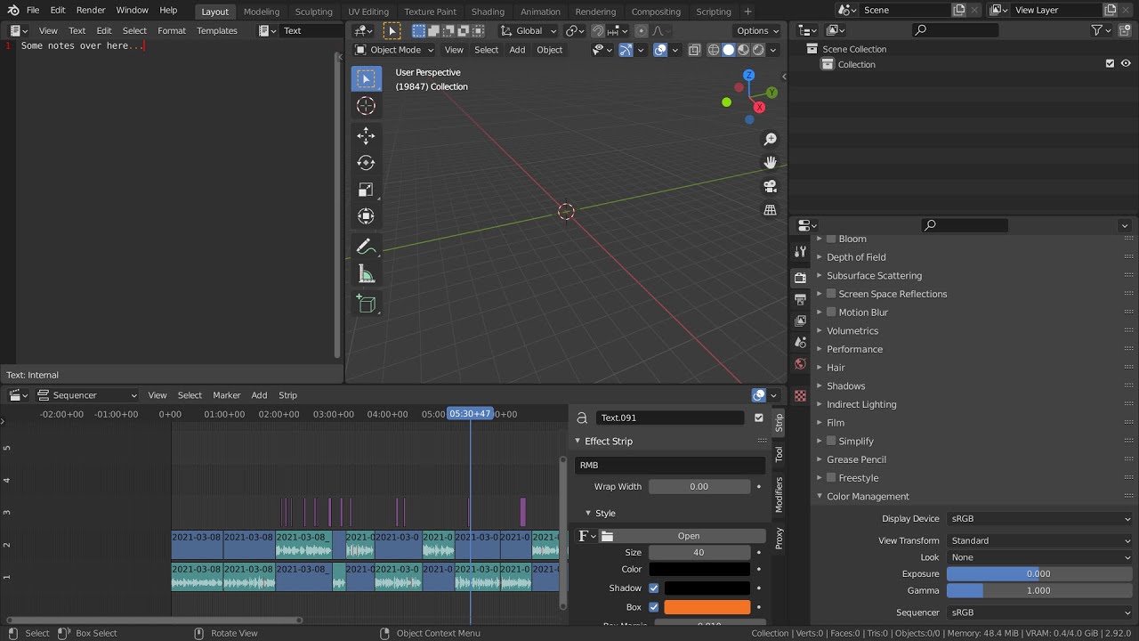Open the outliner filter funnel icon
The width and height of the screenshot is (1139, 641).
pos(1098,30)
